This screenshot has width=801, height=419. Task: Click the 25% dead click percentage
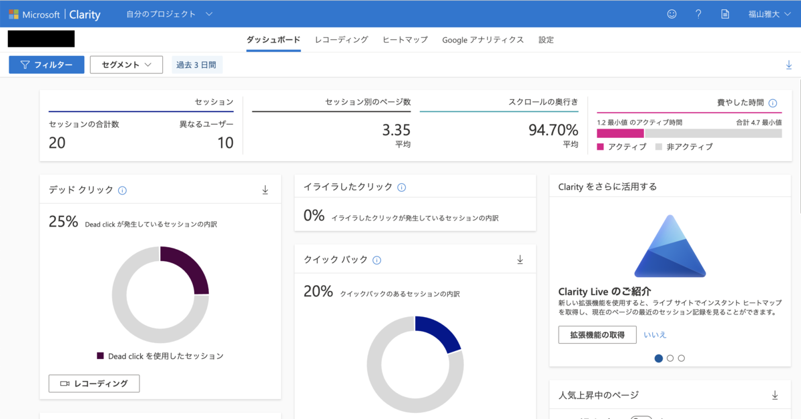click(x=63, y=222)
